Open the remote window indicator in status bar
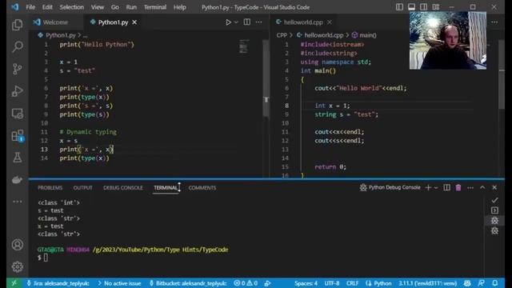Screen dimensions: 512x288 [14, 283]
